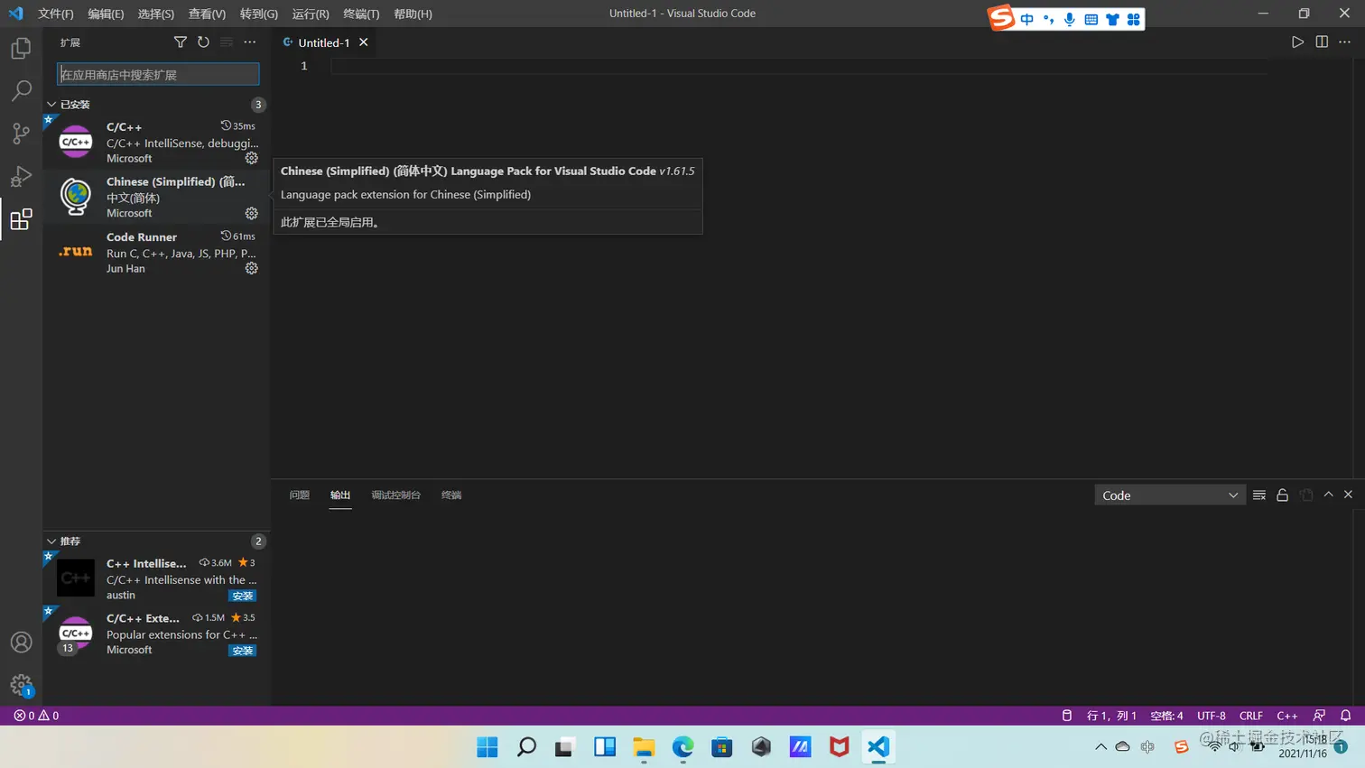Open the Source Control view
Image resolution: width=1365 pixels, height=768 pixels.
[x=21, y=134]
